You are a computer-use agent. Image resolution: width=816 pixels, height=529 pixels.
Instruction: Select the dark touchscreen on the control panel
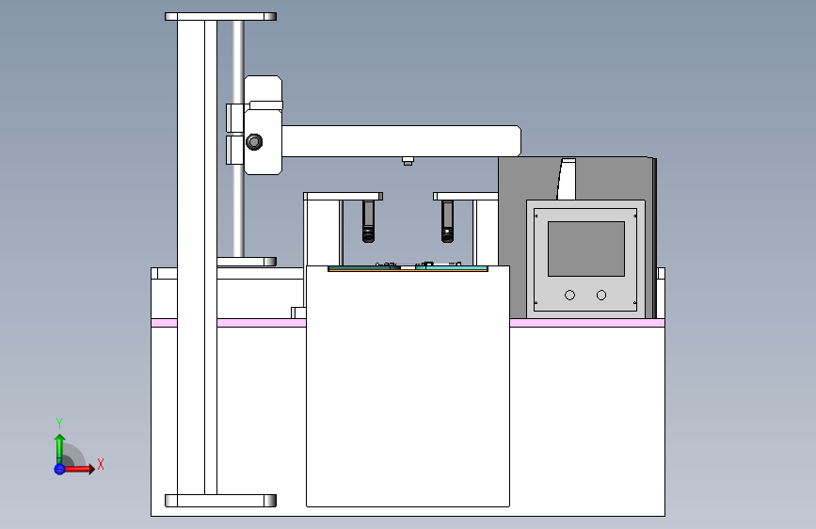tap(586, 248)
